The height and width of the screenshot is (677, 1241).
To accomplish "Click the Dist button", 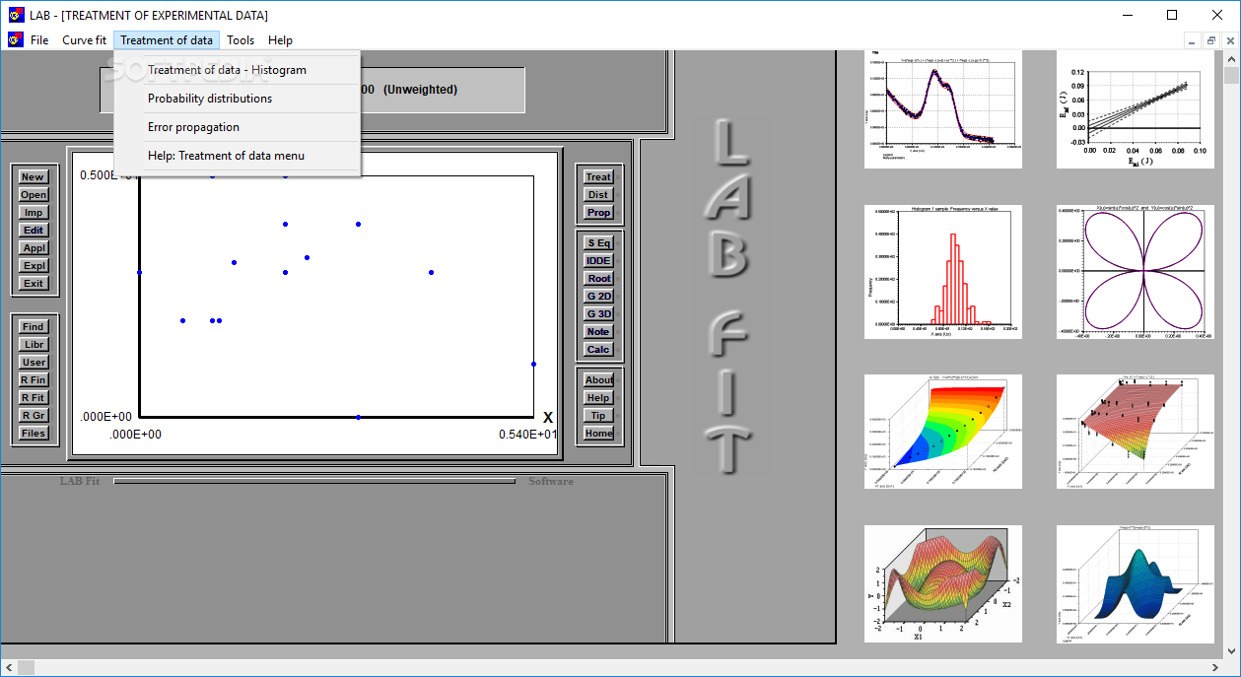I will [x=598, y=195].
